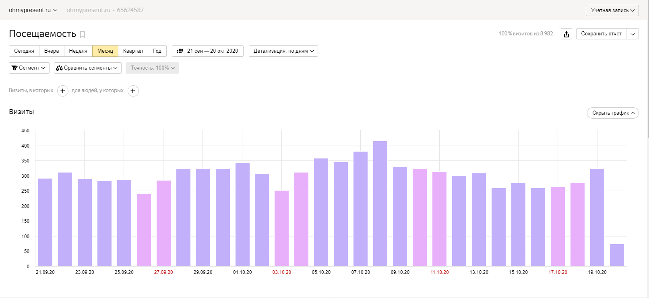Collapse chart with Скрыть график
This screenshot has height=298, width=649.
pyautogui.click(x=613, y=113)
